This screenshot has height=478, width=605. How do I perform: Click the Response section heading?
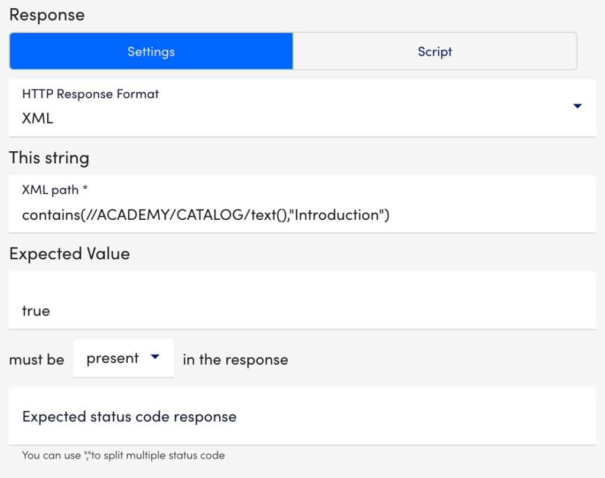tap(47, 14)
